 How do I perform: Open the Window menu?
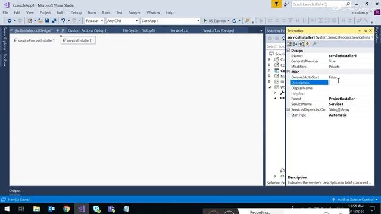tap(153, 12)
